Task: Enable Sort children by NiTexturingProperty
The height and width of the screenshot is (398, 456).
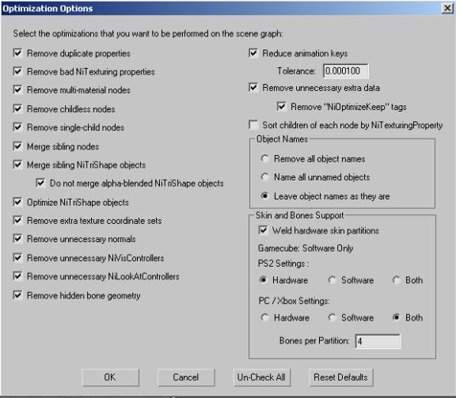Action: coord(253,125)
